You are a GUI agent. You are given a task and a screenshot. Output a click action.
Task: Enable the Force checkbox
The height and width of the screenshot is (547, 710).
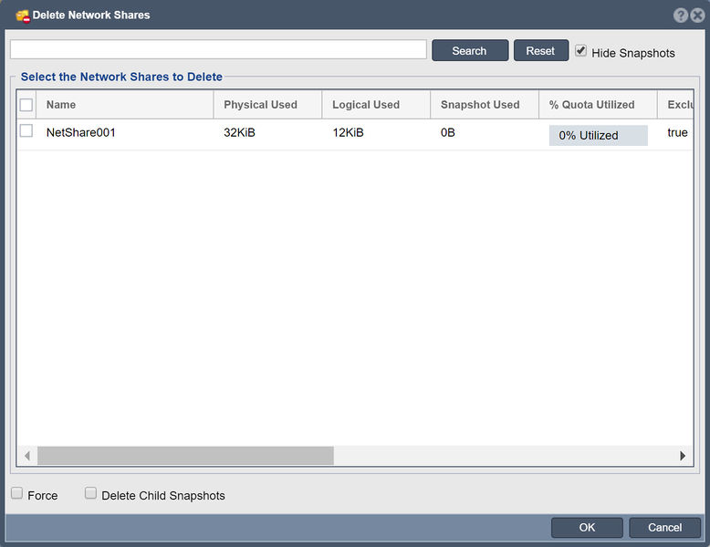coord(16,492)
